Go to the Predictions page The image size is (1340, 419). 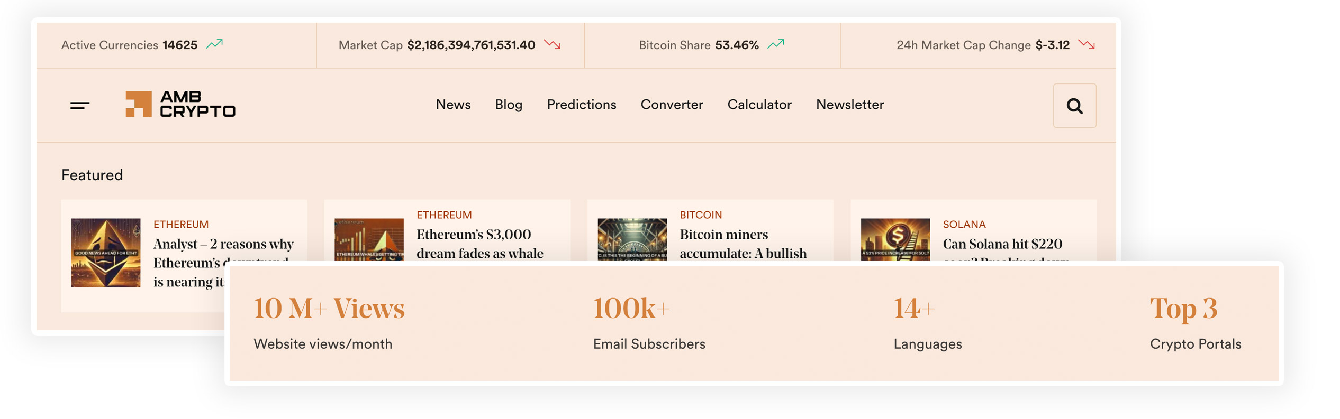click(x=582, y=105)
